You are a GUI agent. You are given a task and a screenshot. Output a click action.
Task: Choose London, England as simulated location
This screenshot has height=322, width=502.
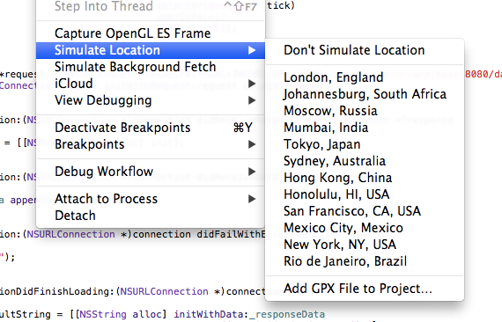point(365,77)
